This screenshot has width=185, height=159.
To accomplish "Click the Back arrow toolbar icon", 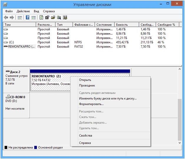I will (x=6, y=18).
